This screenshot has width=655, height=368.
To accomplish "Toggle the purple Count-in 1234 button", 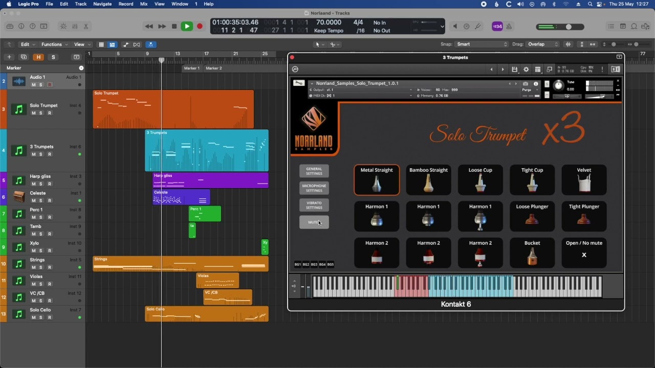I will pyautogui.click(x=497, y=27).
